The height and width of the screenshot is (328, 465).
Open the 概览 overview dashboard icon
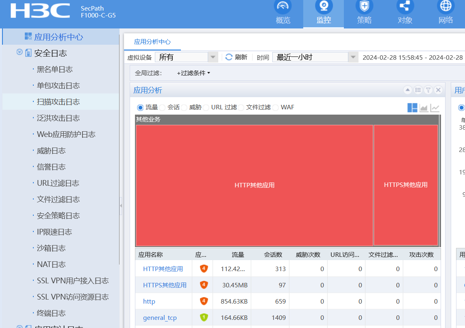coord(283,7)
